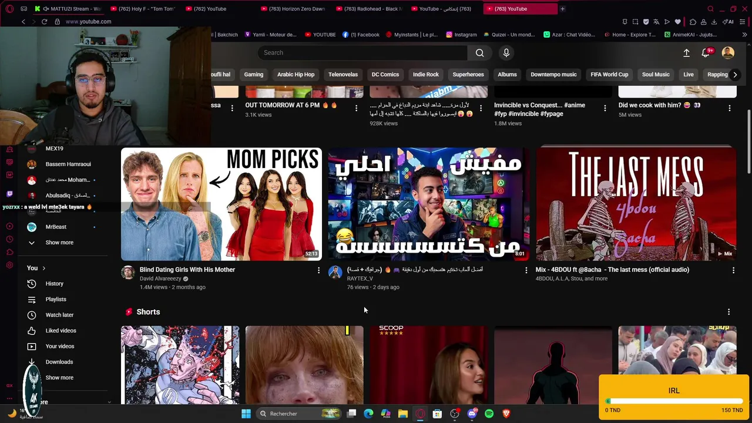Screen dimensions: 752x423
Task: Open a new browser tab with plus
Action: [x=562, y=9]
